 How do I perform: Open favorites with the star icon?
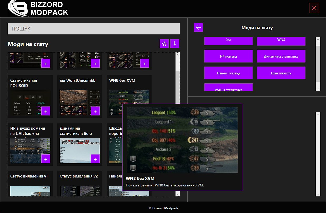coord(164,44)
